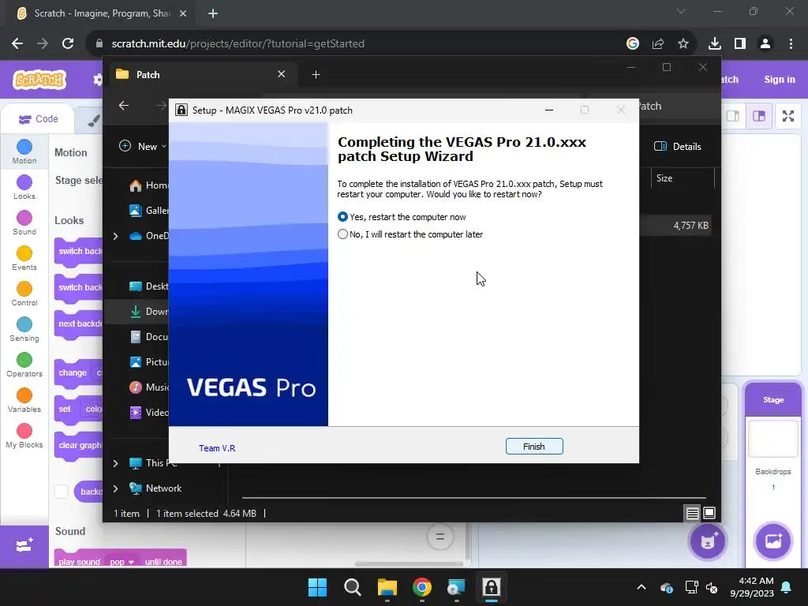This screenshot has width=808, height=606.
Task: Open a new Chrome tab
Action: coord(213,13)
